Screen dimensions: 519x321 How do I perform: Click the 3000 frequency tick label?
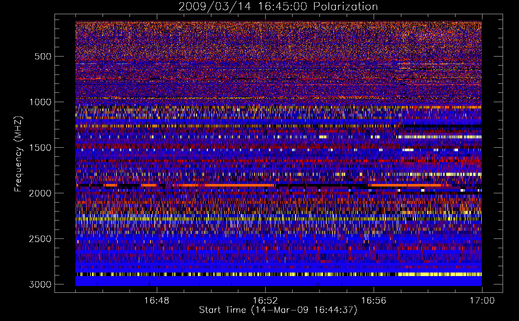pos(40,284)
